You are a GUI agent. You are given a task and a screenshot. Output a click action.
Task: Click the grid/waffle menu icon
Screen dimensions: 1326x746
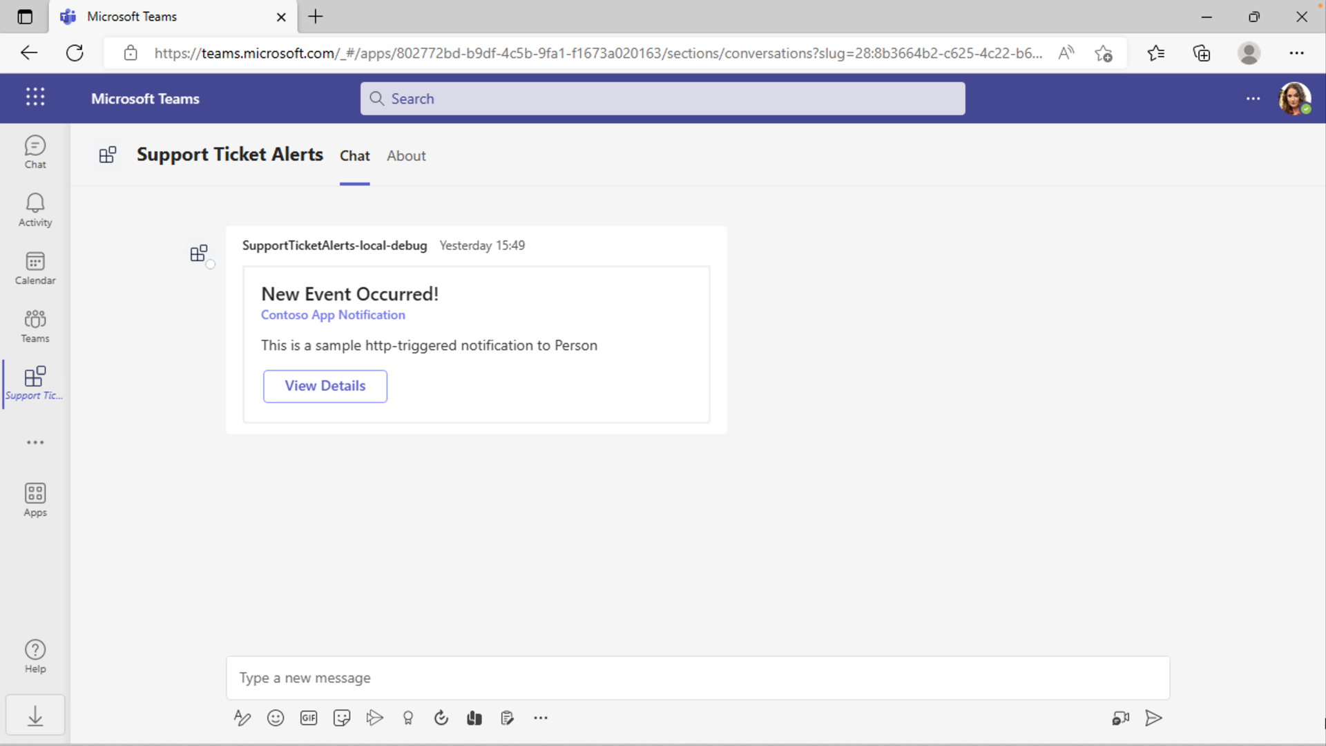[x=35, y=97]
